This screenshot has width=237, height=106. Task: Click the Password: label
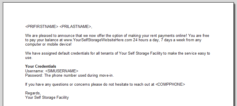pyautogui.click(x=34, y=76)
